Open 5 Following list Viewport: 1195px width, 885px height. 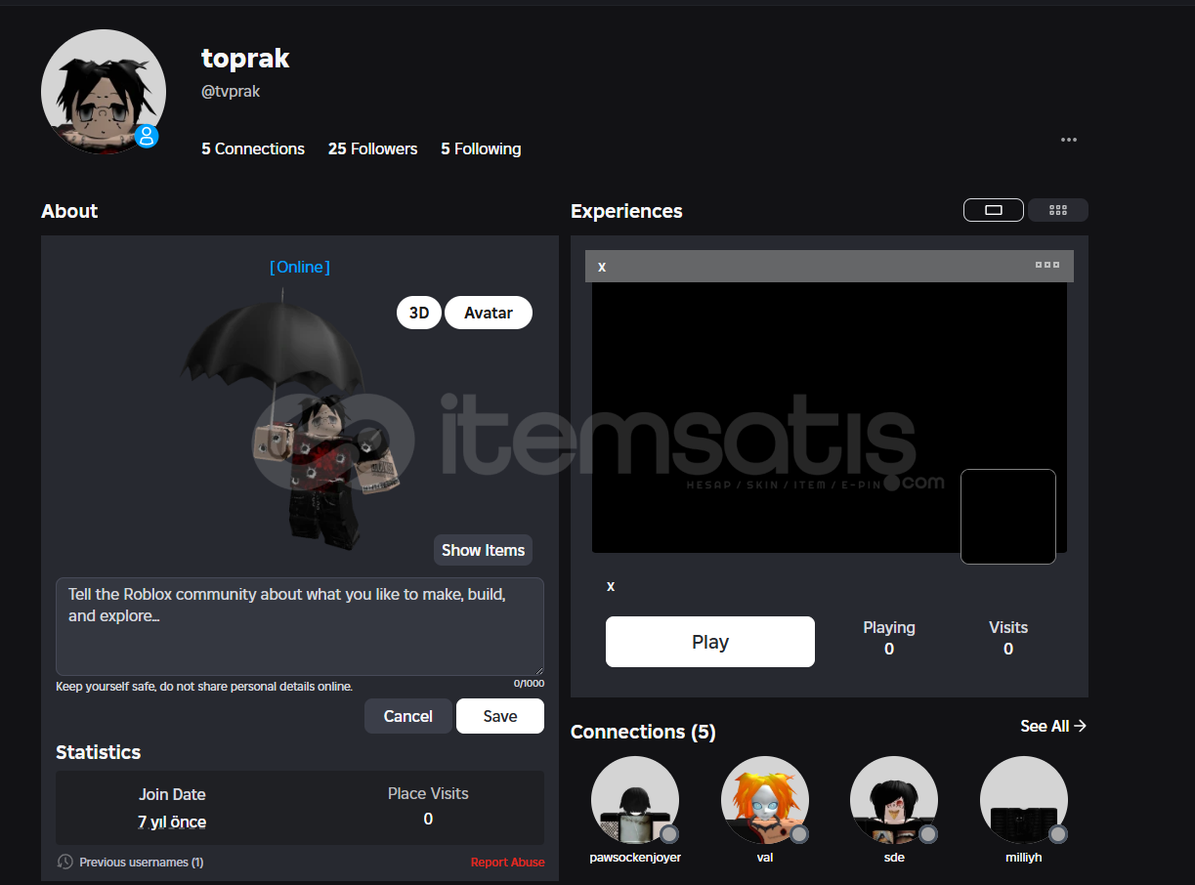click(481, 148)
